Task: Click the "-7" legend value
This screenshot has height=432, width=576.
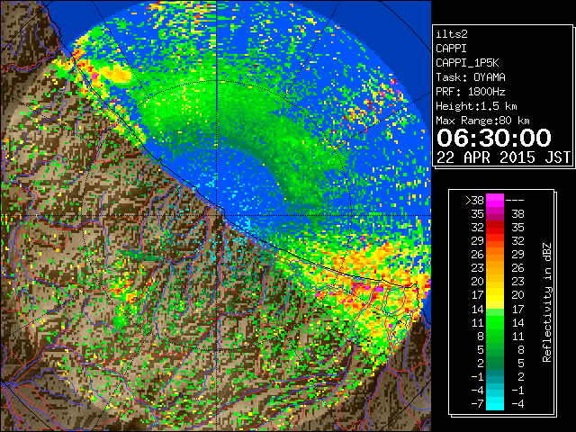Action: coord(477,404)
